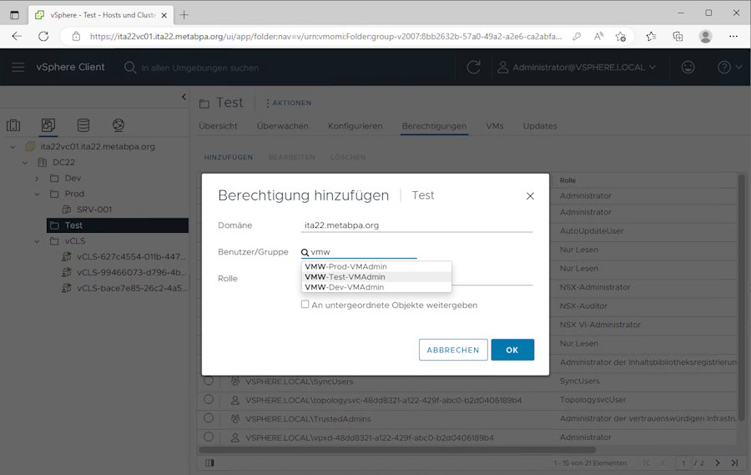Open the browser profile icon
This screenshot has height=475, width=751.
point(705,37)
